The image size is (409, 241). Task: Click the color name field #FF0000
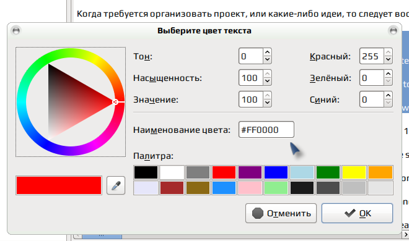pyautogui.click(x=266, y=130)
